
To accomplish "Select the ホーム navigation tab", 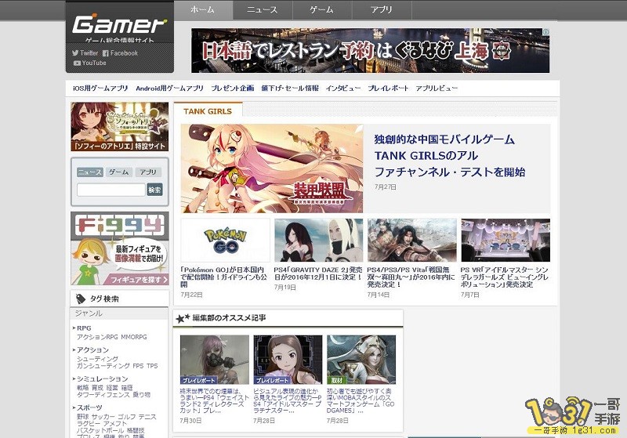I will 203,9.
